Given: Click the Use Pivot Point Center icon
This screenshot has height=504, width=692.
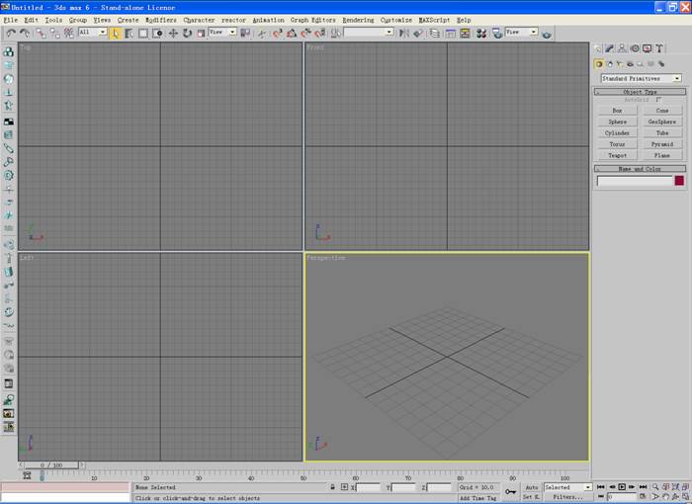Looking at the screenshot, I should [x=245, y=33].
